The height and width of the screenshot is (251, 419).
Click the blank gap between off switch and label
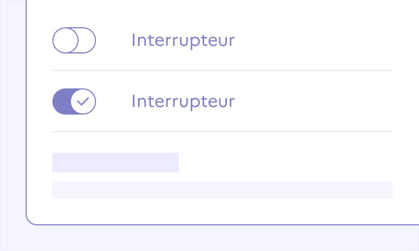113,40
